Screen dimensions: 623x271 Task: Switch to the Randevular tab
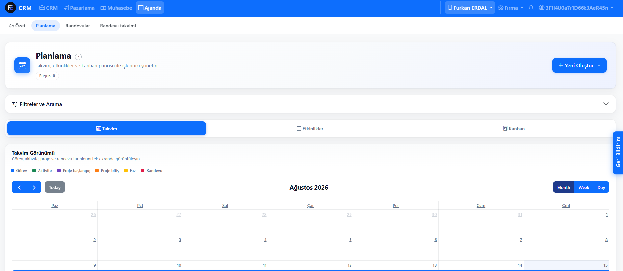[78, 26]
